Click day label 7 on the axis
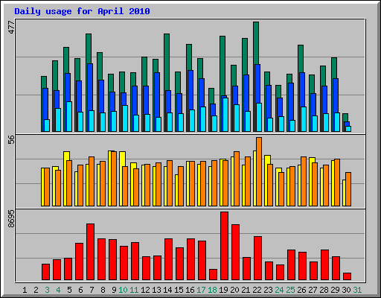381x298 pixels. (92, 290)
